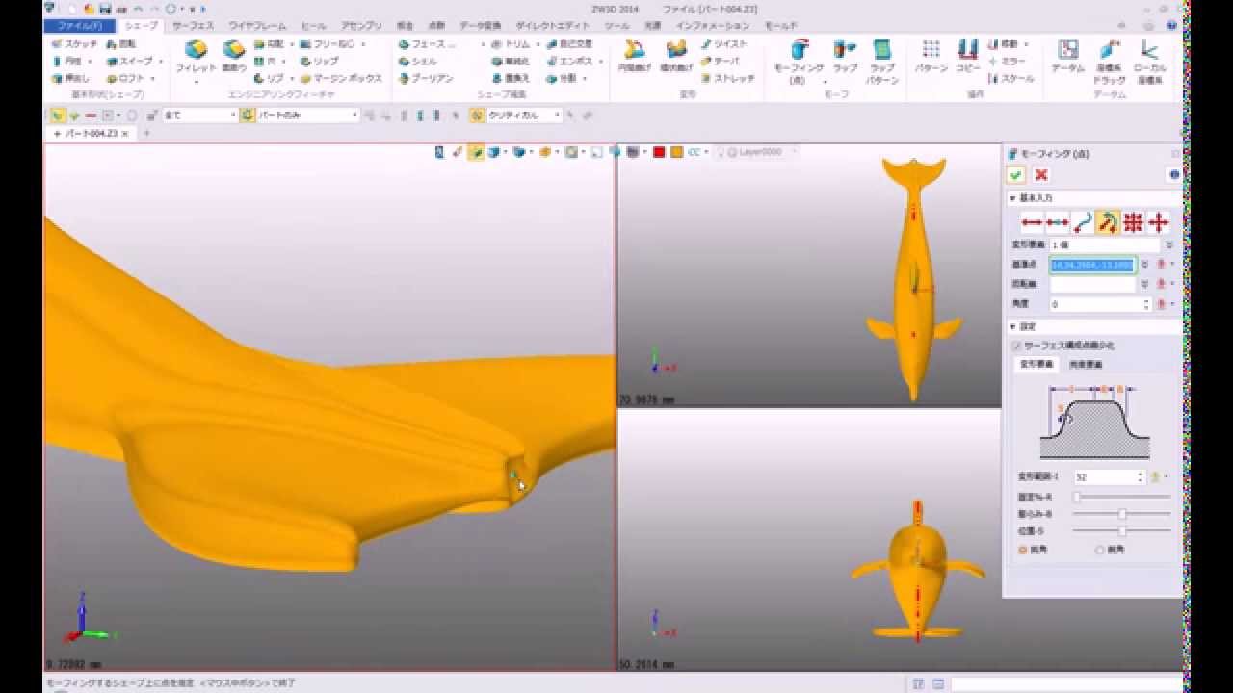Click the save icon in the title bar
1233x693 pixels.
pos(105,9)
